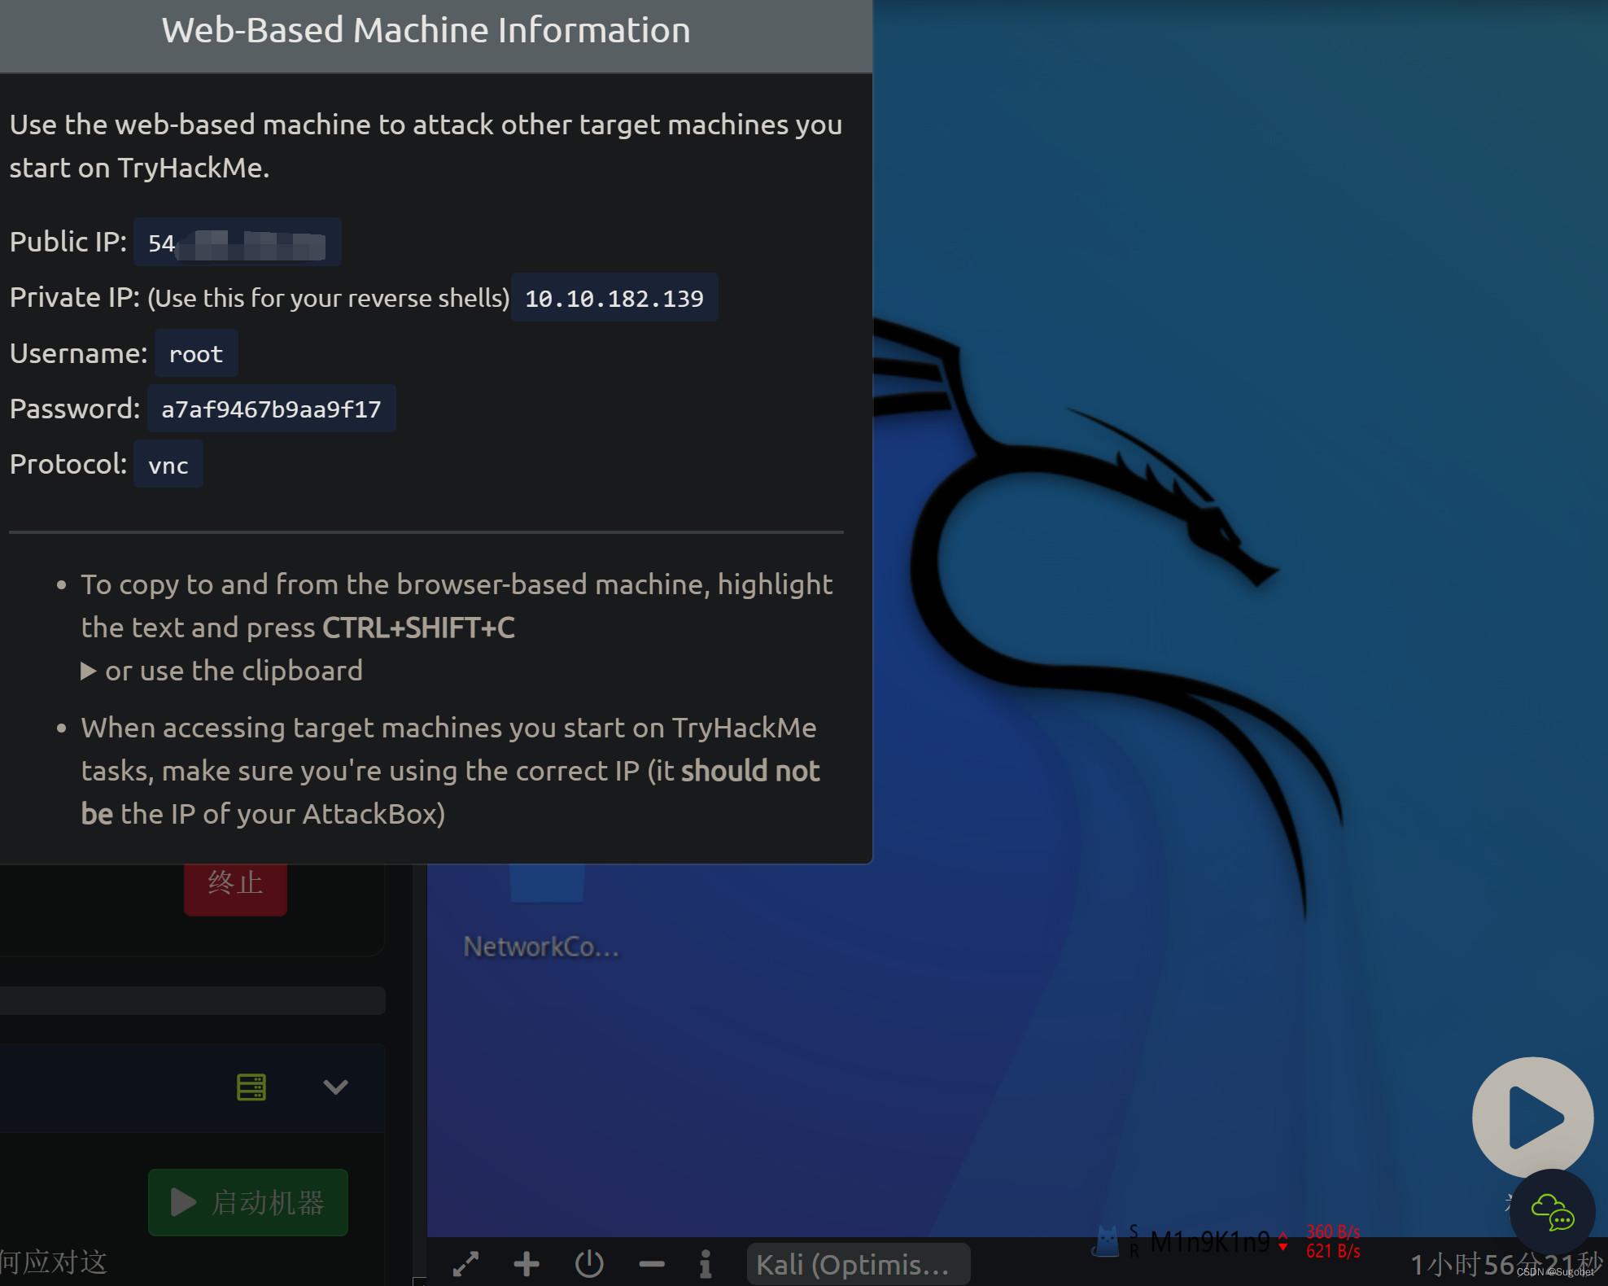Click the Private IP 10.10.182.139 value

point(614,299)
